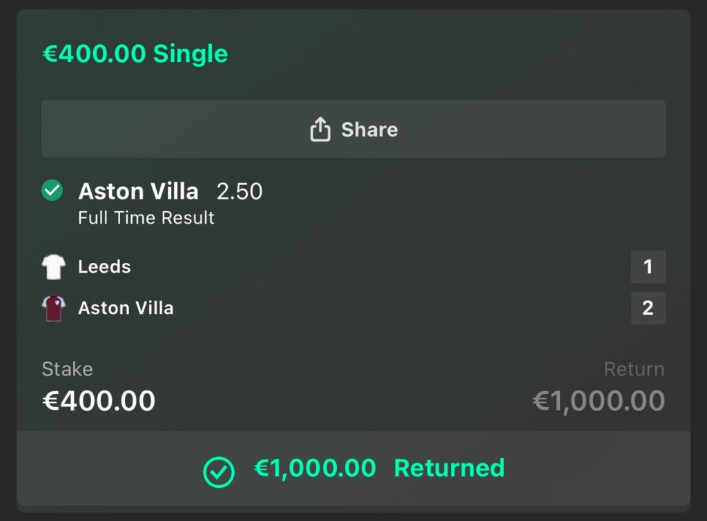Click the Stake label

67,369
